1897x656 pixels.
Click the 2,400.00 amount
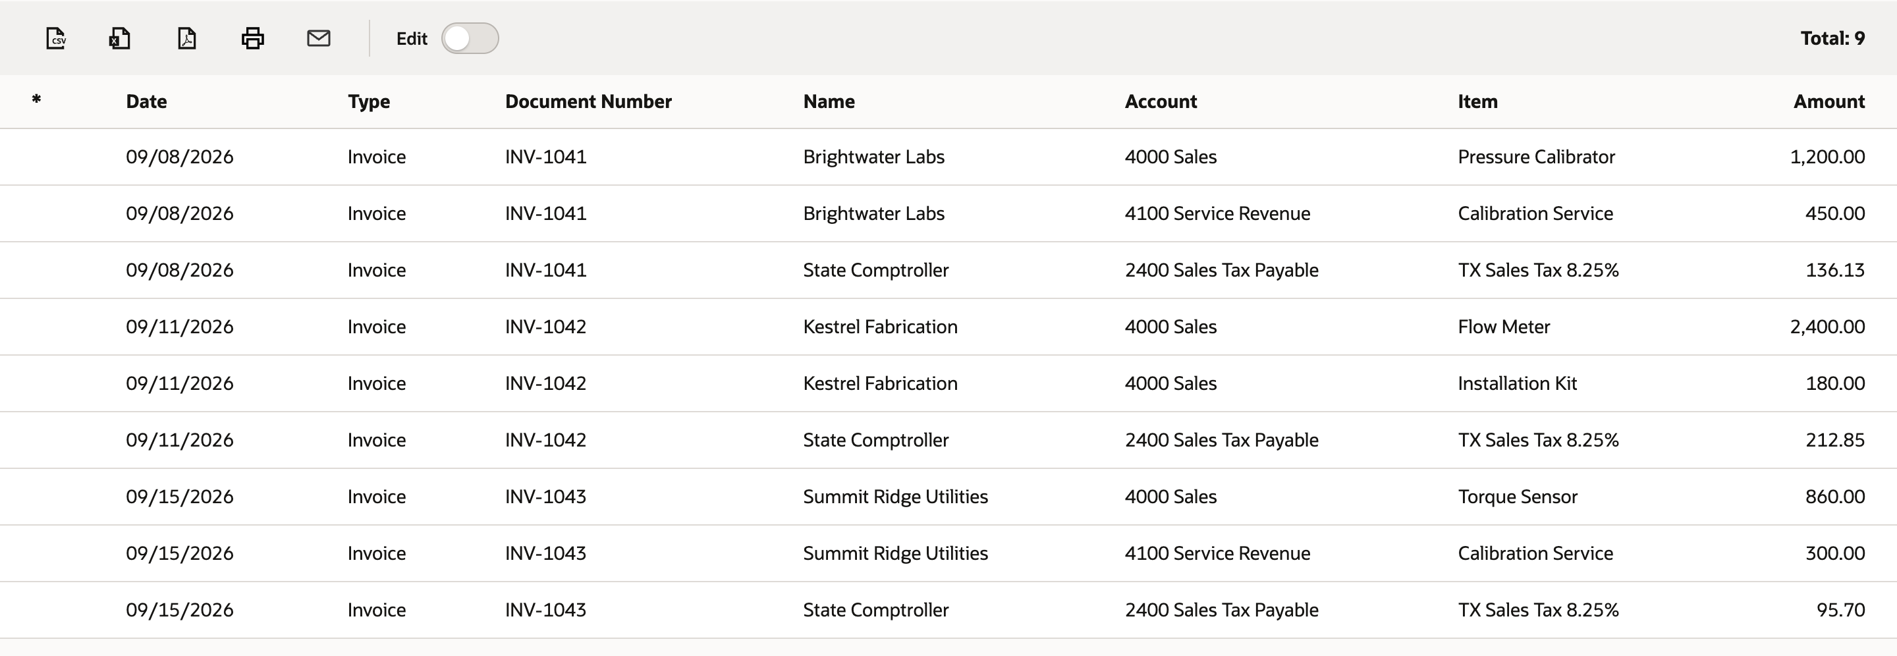pos(1828,327)
